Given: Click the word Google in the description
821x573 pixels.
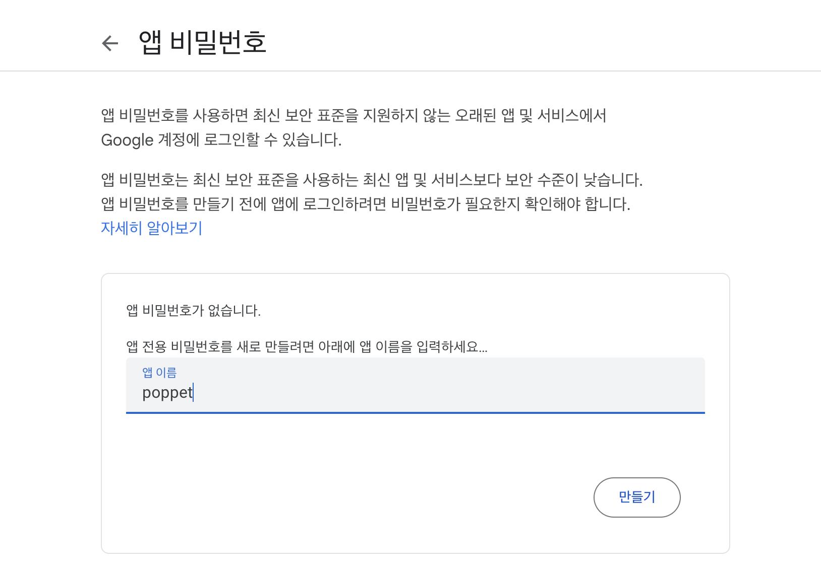Looking at the screenshot, I should click(127, 140).
